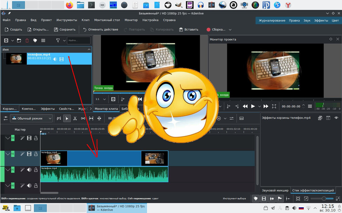Click the fit zoom icon in status bar
342x213 pixels.
click(298, 199)
